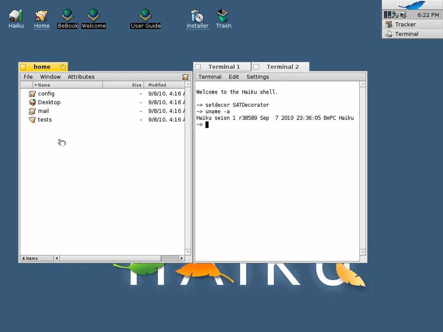Click the config folder icon
This screenshot has height=332, width=443.
(x=32, y=94)
